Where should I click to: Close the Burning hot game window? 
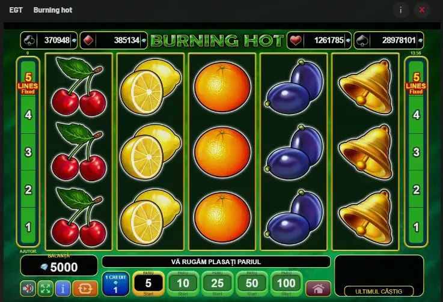[422, 10]
